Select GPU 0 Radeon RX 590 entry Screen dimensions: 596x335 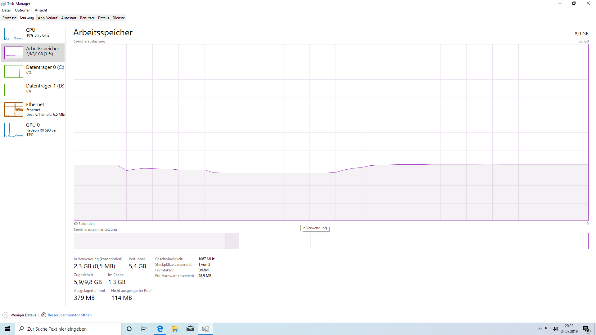click(33, 130)
